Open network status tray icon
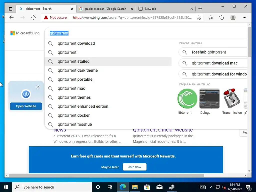256x192 pixels. [x=218, y=187]
